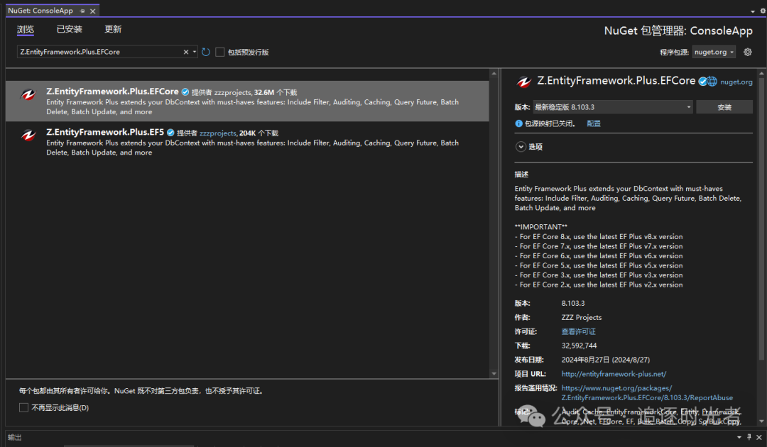Viewport: 767px width, 447px height.
Task: Click verified badge beside EF5 list title
Action: [x=170, y=133]
